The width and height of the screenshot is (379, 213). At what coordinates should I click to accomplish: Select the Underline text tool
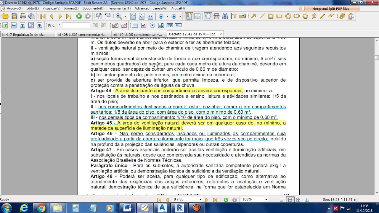pos(22,25)
